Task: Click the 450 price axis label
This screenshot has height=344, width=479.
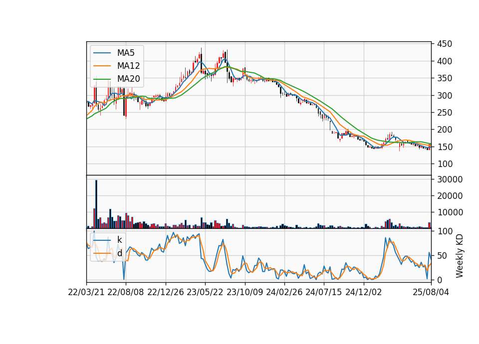Action: (x=445, y=44)
